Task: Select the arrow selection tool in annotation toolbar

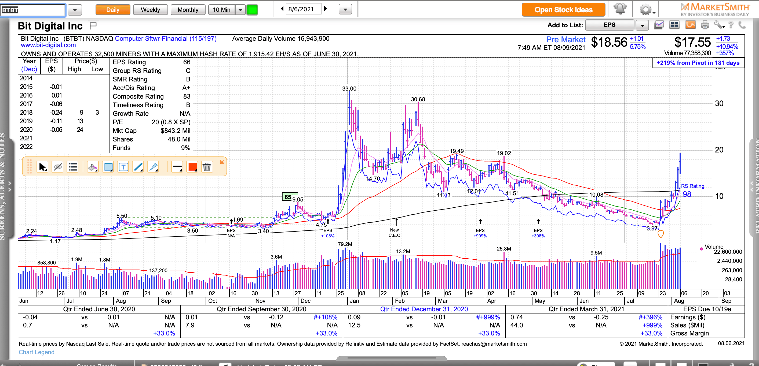Action: 42,167
